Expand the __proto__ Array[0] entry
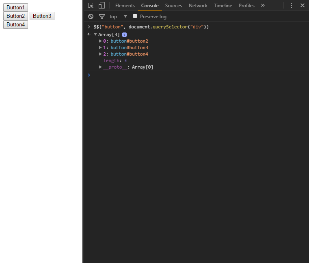The image size is (309, 263). (100, 67)
